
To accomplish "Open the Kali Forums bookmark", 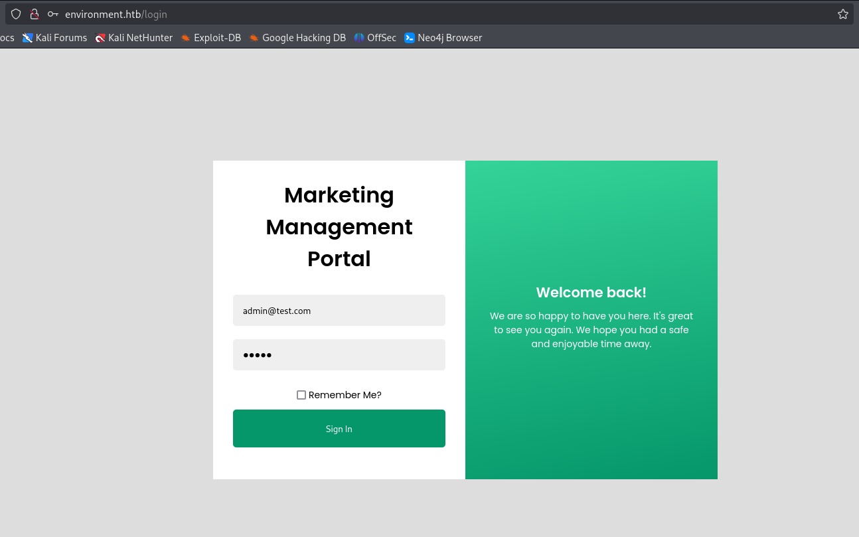I will pyautogui.click(x=54, y=38).
